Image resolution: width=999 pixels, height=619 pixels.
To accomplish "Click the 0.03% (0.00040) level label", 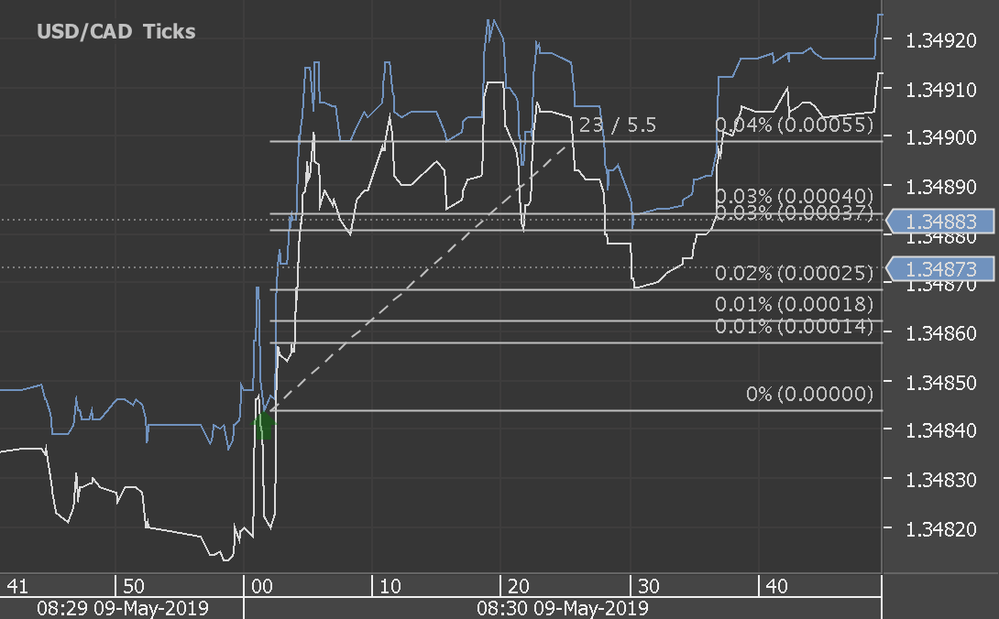I will click(795, 195).
